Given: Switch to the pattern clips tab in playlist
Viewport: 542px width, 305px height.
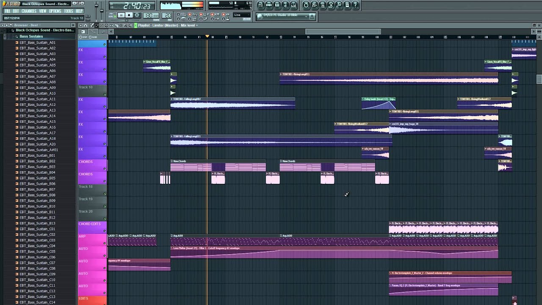Looking at the screenshot, I should click(x=103, y=32).
